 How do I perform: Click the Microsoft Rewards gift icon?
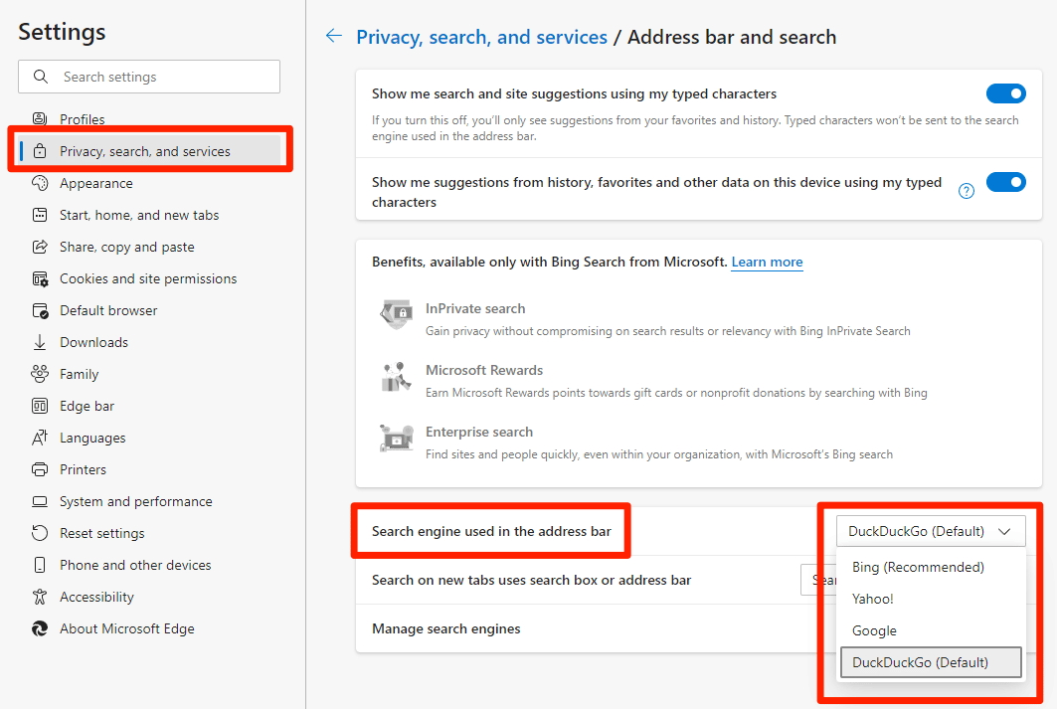(397, 377)
